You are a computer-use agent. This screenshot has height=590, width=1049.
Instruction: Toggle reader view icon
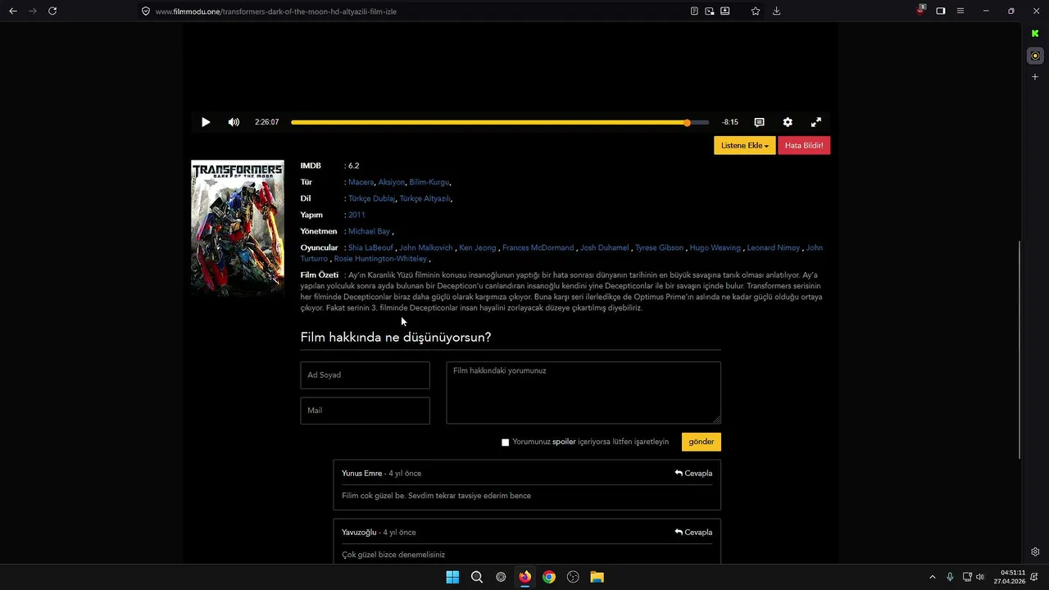coord(694,11)
